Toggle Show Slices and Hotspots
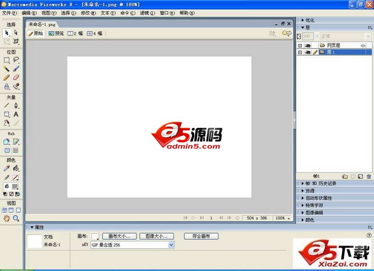374x271 pixels. 16,151
